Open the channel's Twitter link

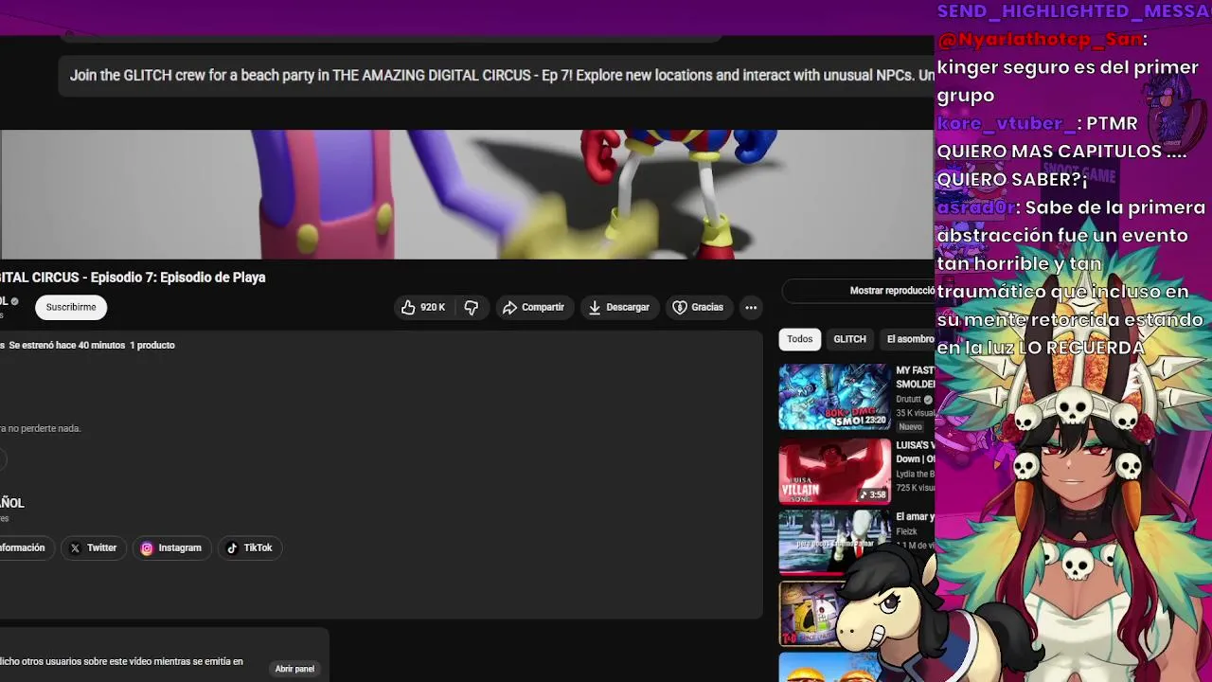point(93,547)
